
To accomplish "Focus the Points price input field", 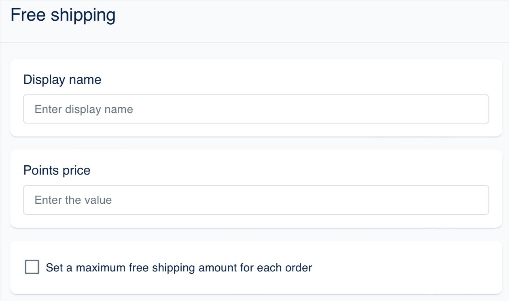I will [x=256, y=200].
